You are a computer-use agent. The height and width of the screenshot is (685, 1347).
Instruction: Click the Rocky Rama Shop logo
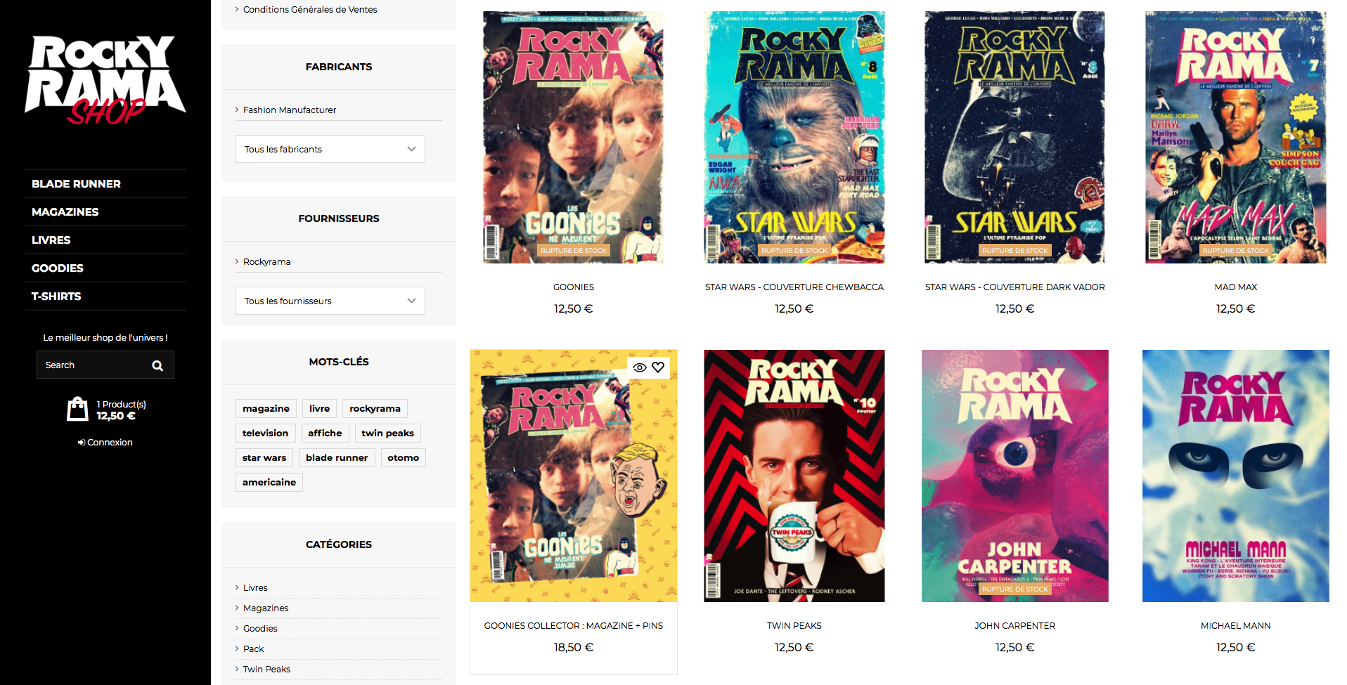pyautogui.click(x=105, y=79)
